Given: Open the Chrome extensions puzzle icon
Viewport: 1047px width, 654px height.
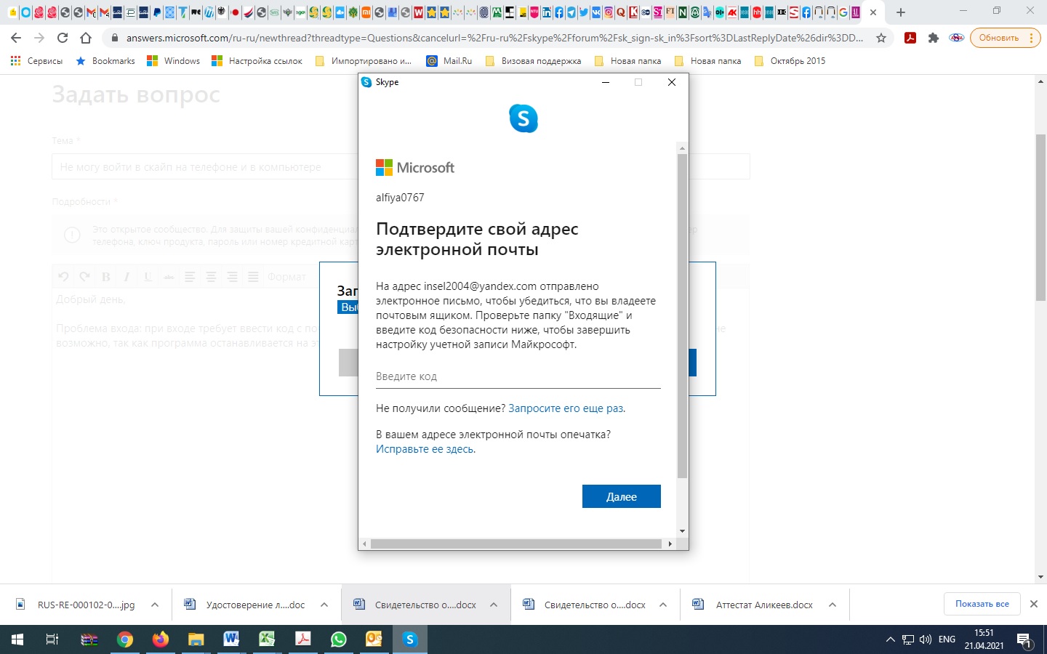Looking at the screenshot, I should tap(934, 38).
